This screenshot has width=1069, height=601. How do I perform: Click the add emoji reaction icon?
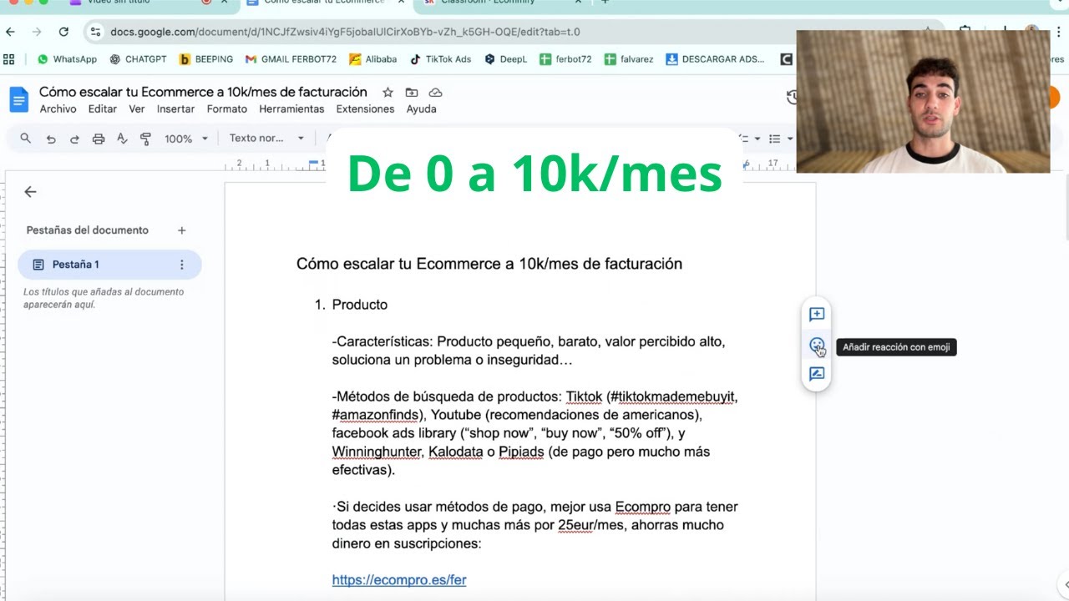click(x=817, y=345)
